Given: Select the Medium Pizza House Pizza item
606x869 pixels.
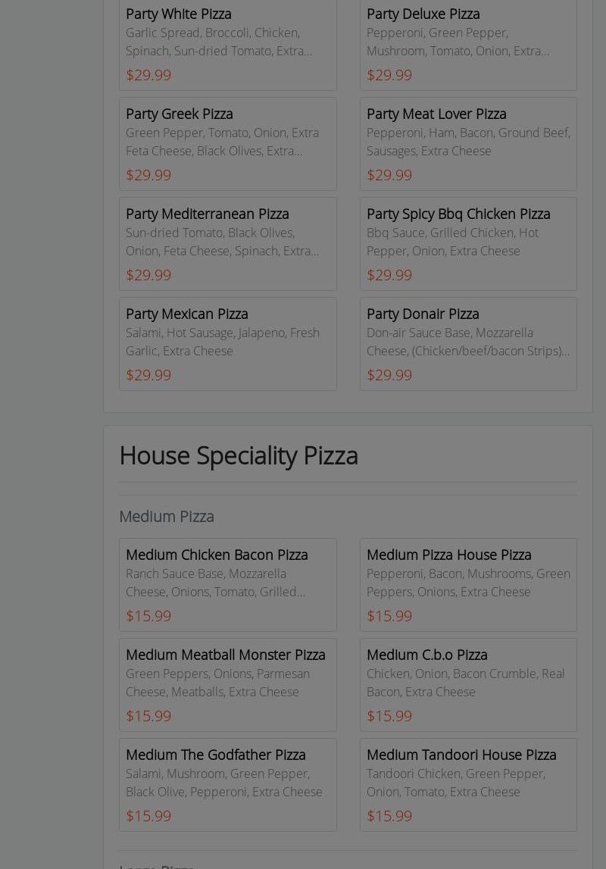Looking at the screenshot, I should (x=449, y=555).
